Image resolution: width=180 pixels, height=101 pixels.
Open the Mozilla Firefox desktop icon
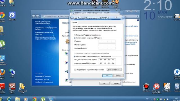point(2,74)
